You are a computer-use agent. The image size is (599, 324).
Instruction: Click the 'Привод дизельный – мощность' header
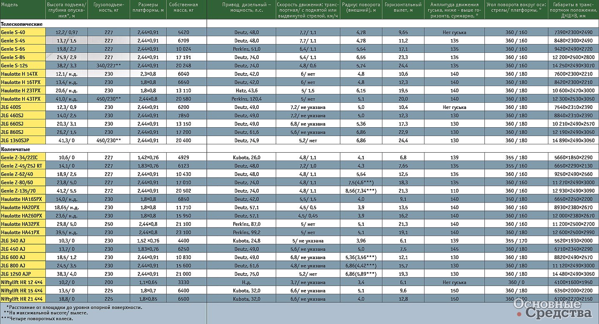click(247, 7)
